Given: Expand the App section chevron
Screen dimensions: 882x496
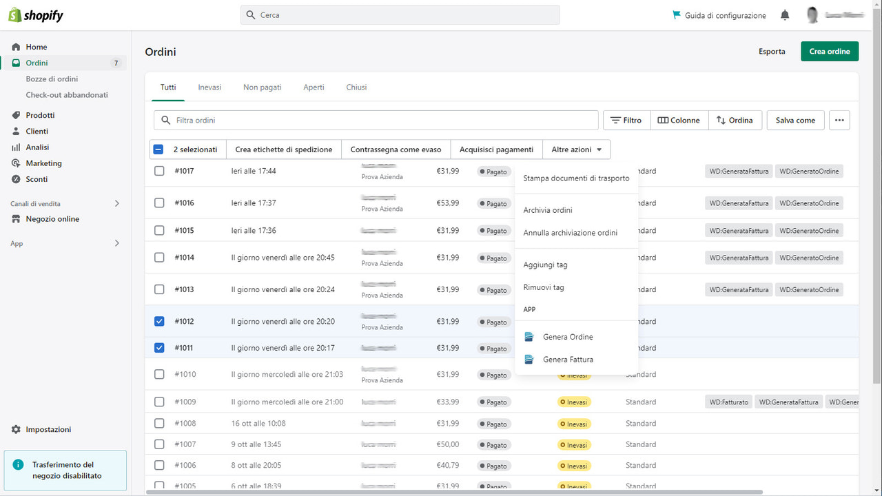Looking at the screenshot, I should 116,243.
